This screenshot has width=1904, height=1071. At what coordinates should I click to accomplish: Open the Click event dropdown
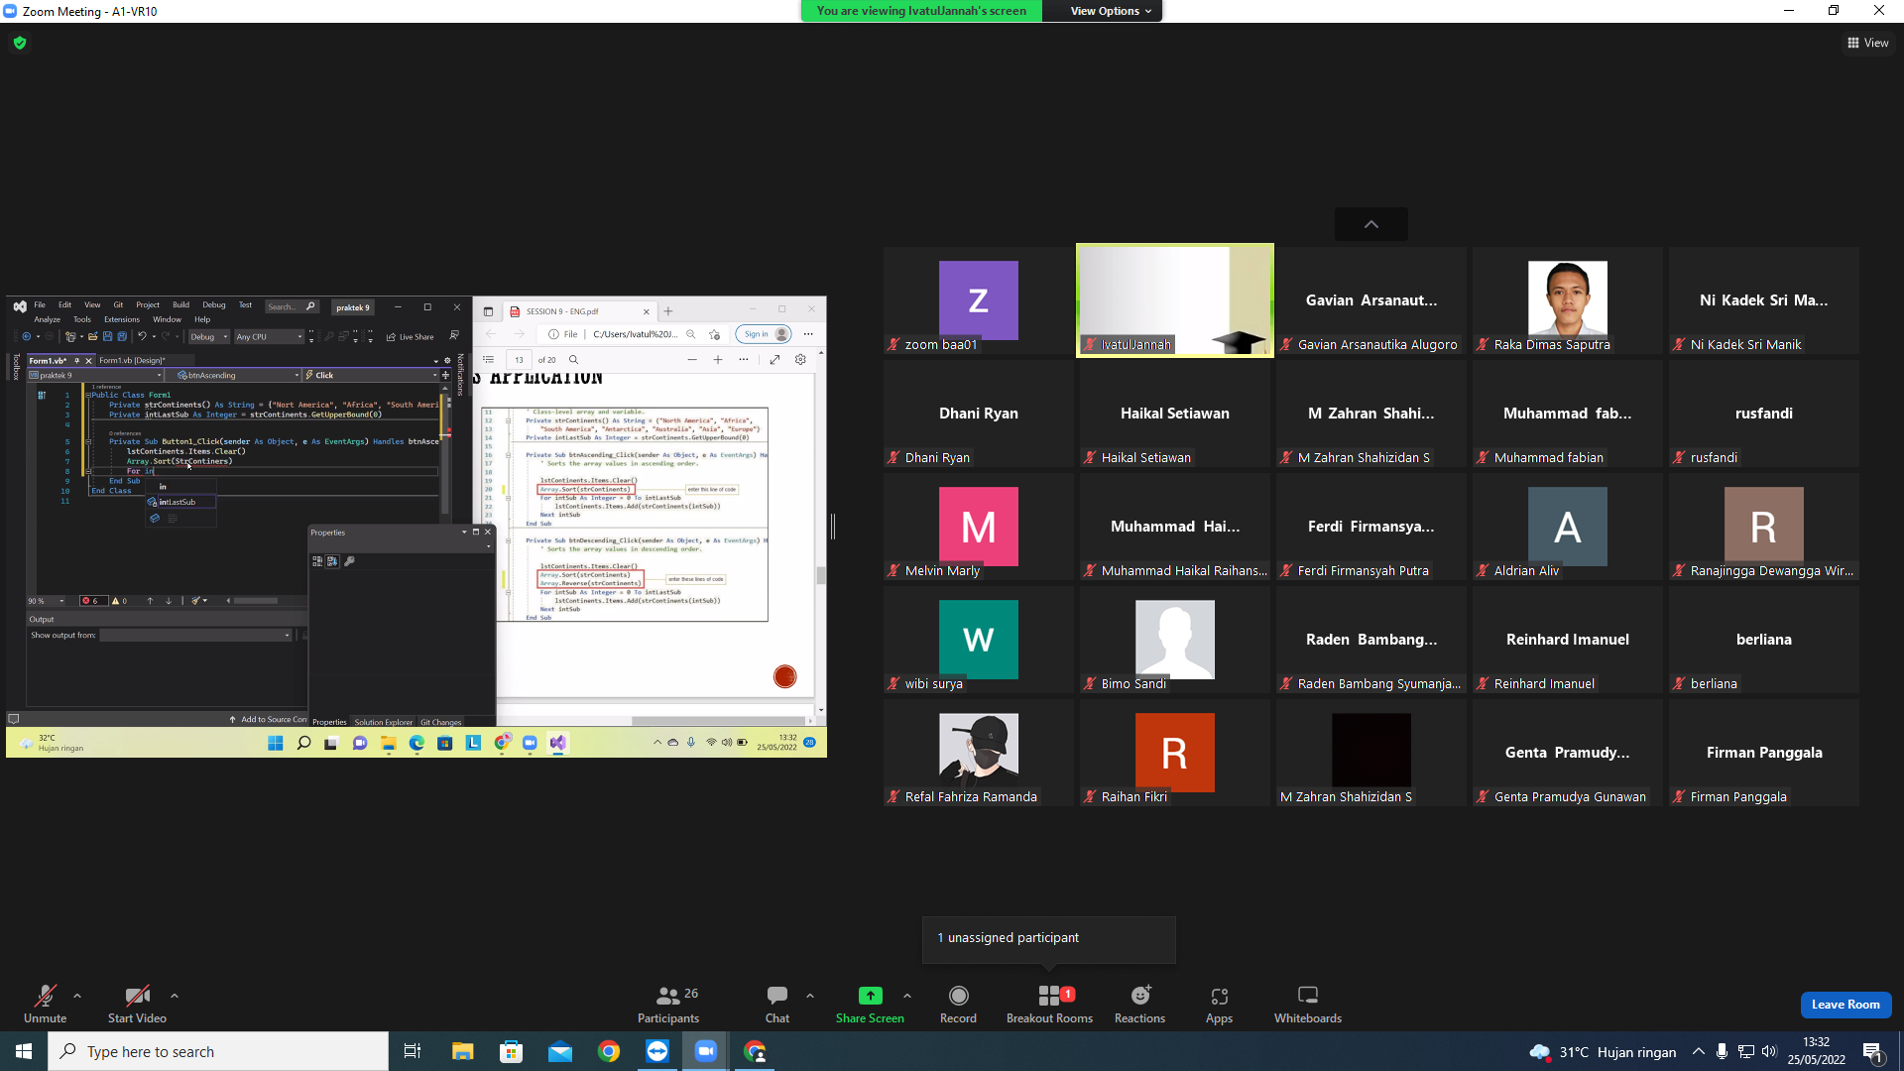pos(371,376)
